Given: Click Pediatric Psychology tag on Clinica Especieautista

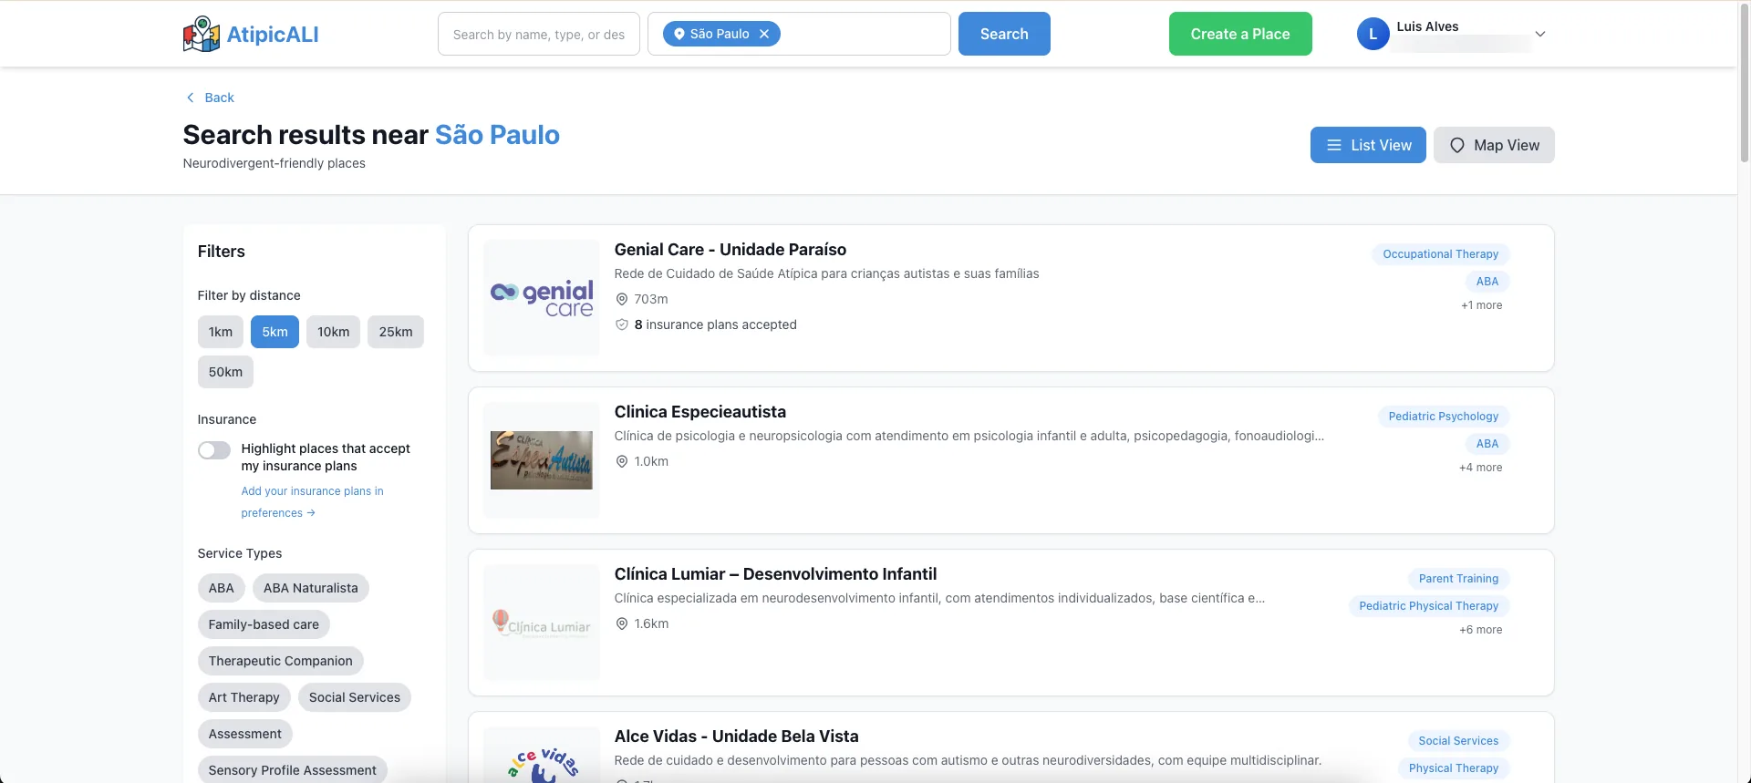Looking at the screenshot, I should click(1444, 417).
